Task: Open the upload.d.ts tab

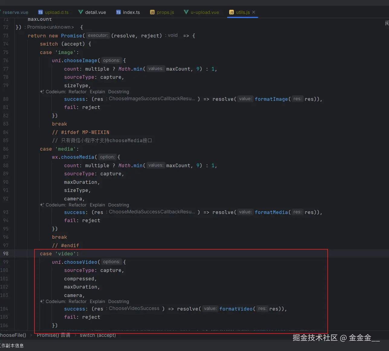Action: 53,12
